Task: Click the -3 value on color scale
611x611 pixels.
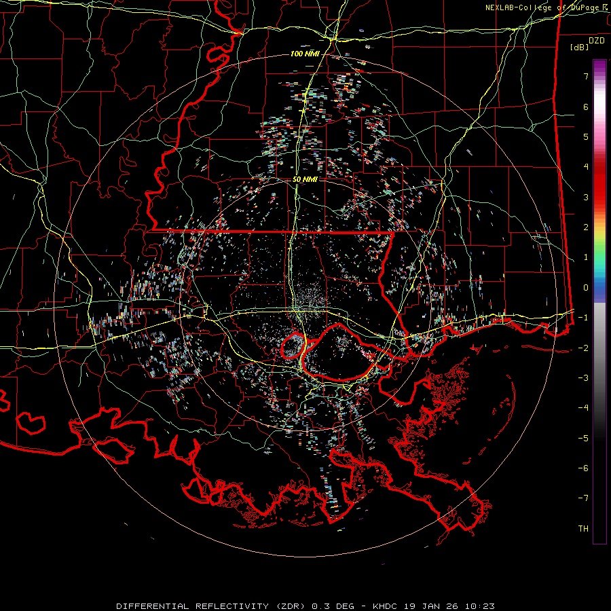Action: [583, 378]
